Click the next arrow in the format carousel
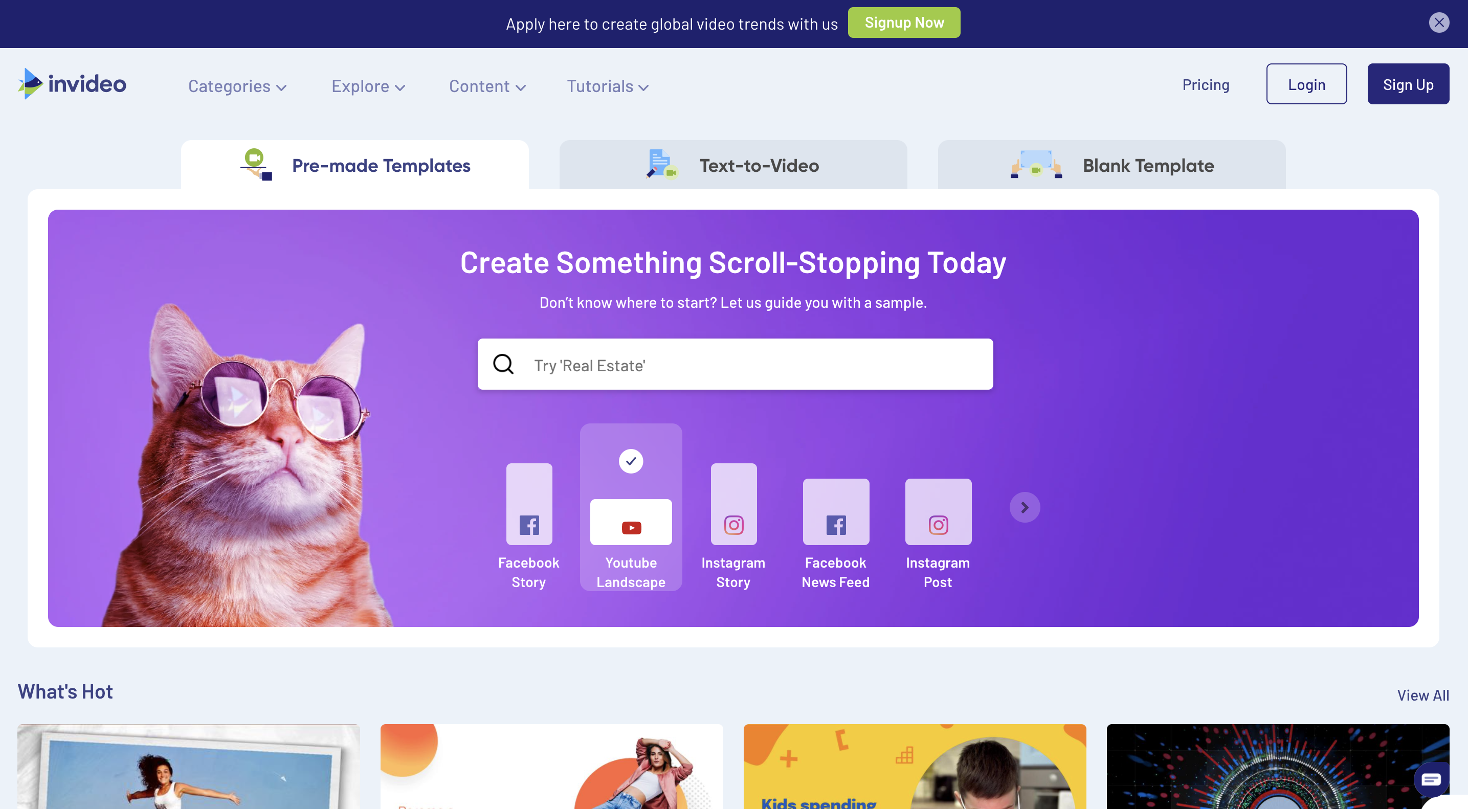1468x809 pixels. [x=1025, y=507]
